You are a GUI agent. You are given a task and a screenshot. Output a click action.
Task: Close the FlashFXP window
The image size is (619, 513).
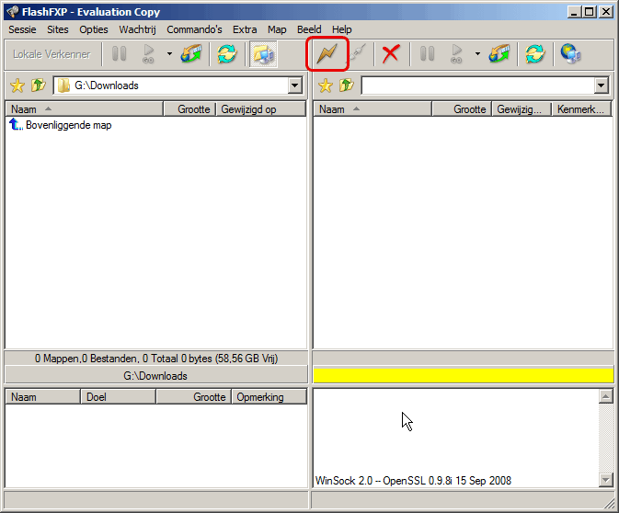[x=605, y=12]
